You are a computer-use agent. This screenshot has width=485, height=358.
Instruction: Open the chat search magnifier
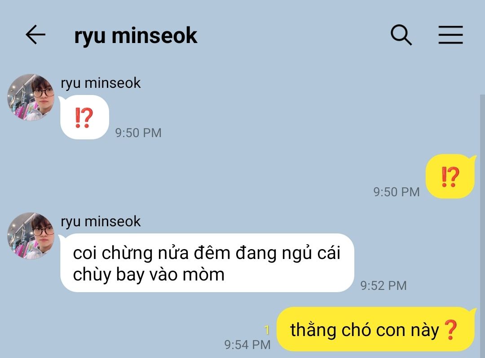click(401, 35)
